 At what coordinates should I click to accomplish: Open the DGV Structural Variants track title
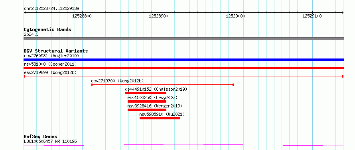tap(56, 51)
